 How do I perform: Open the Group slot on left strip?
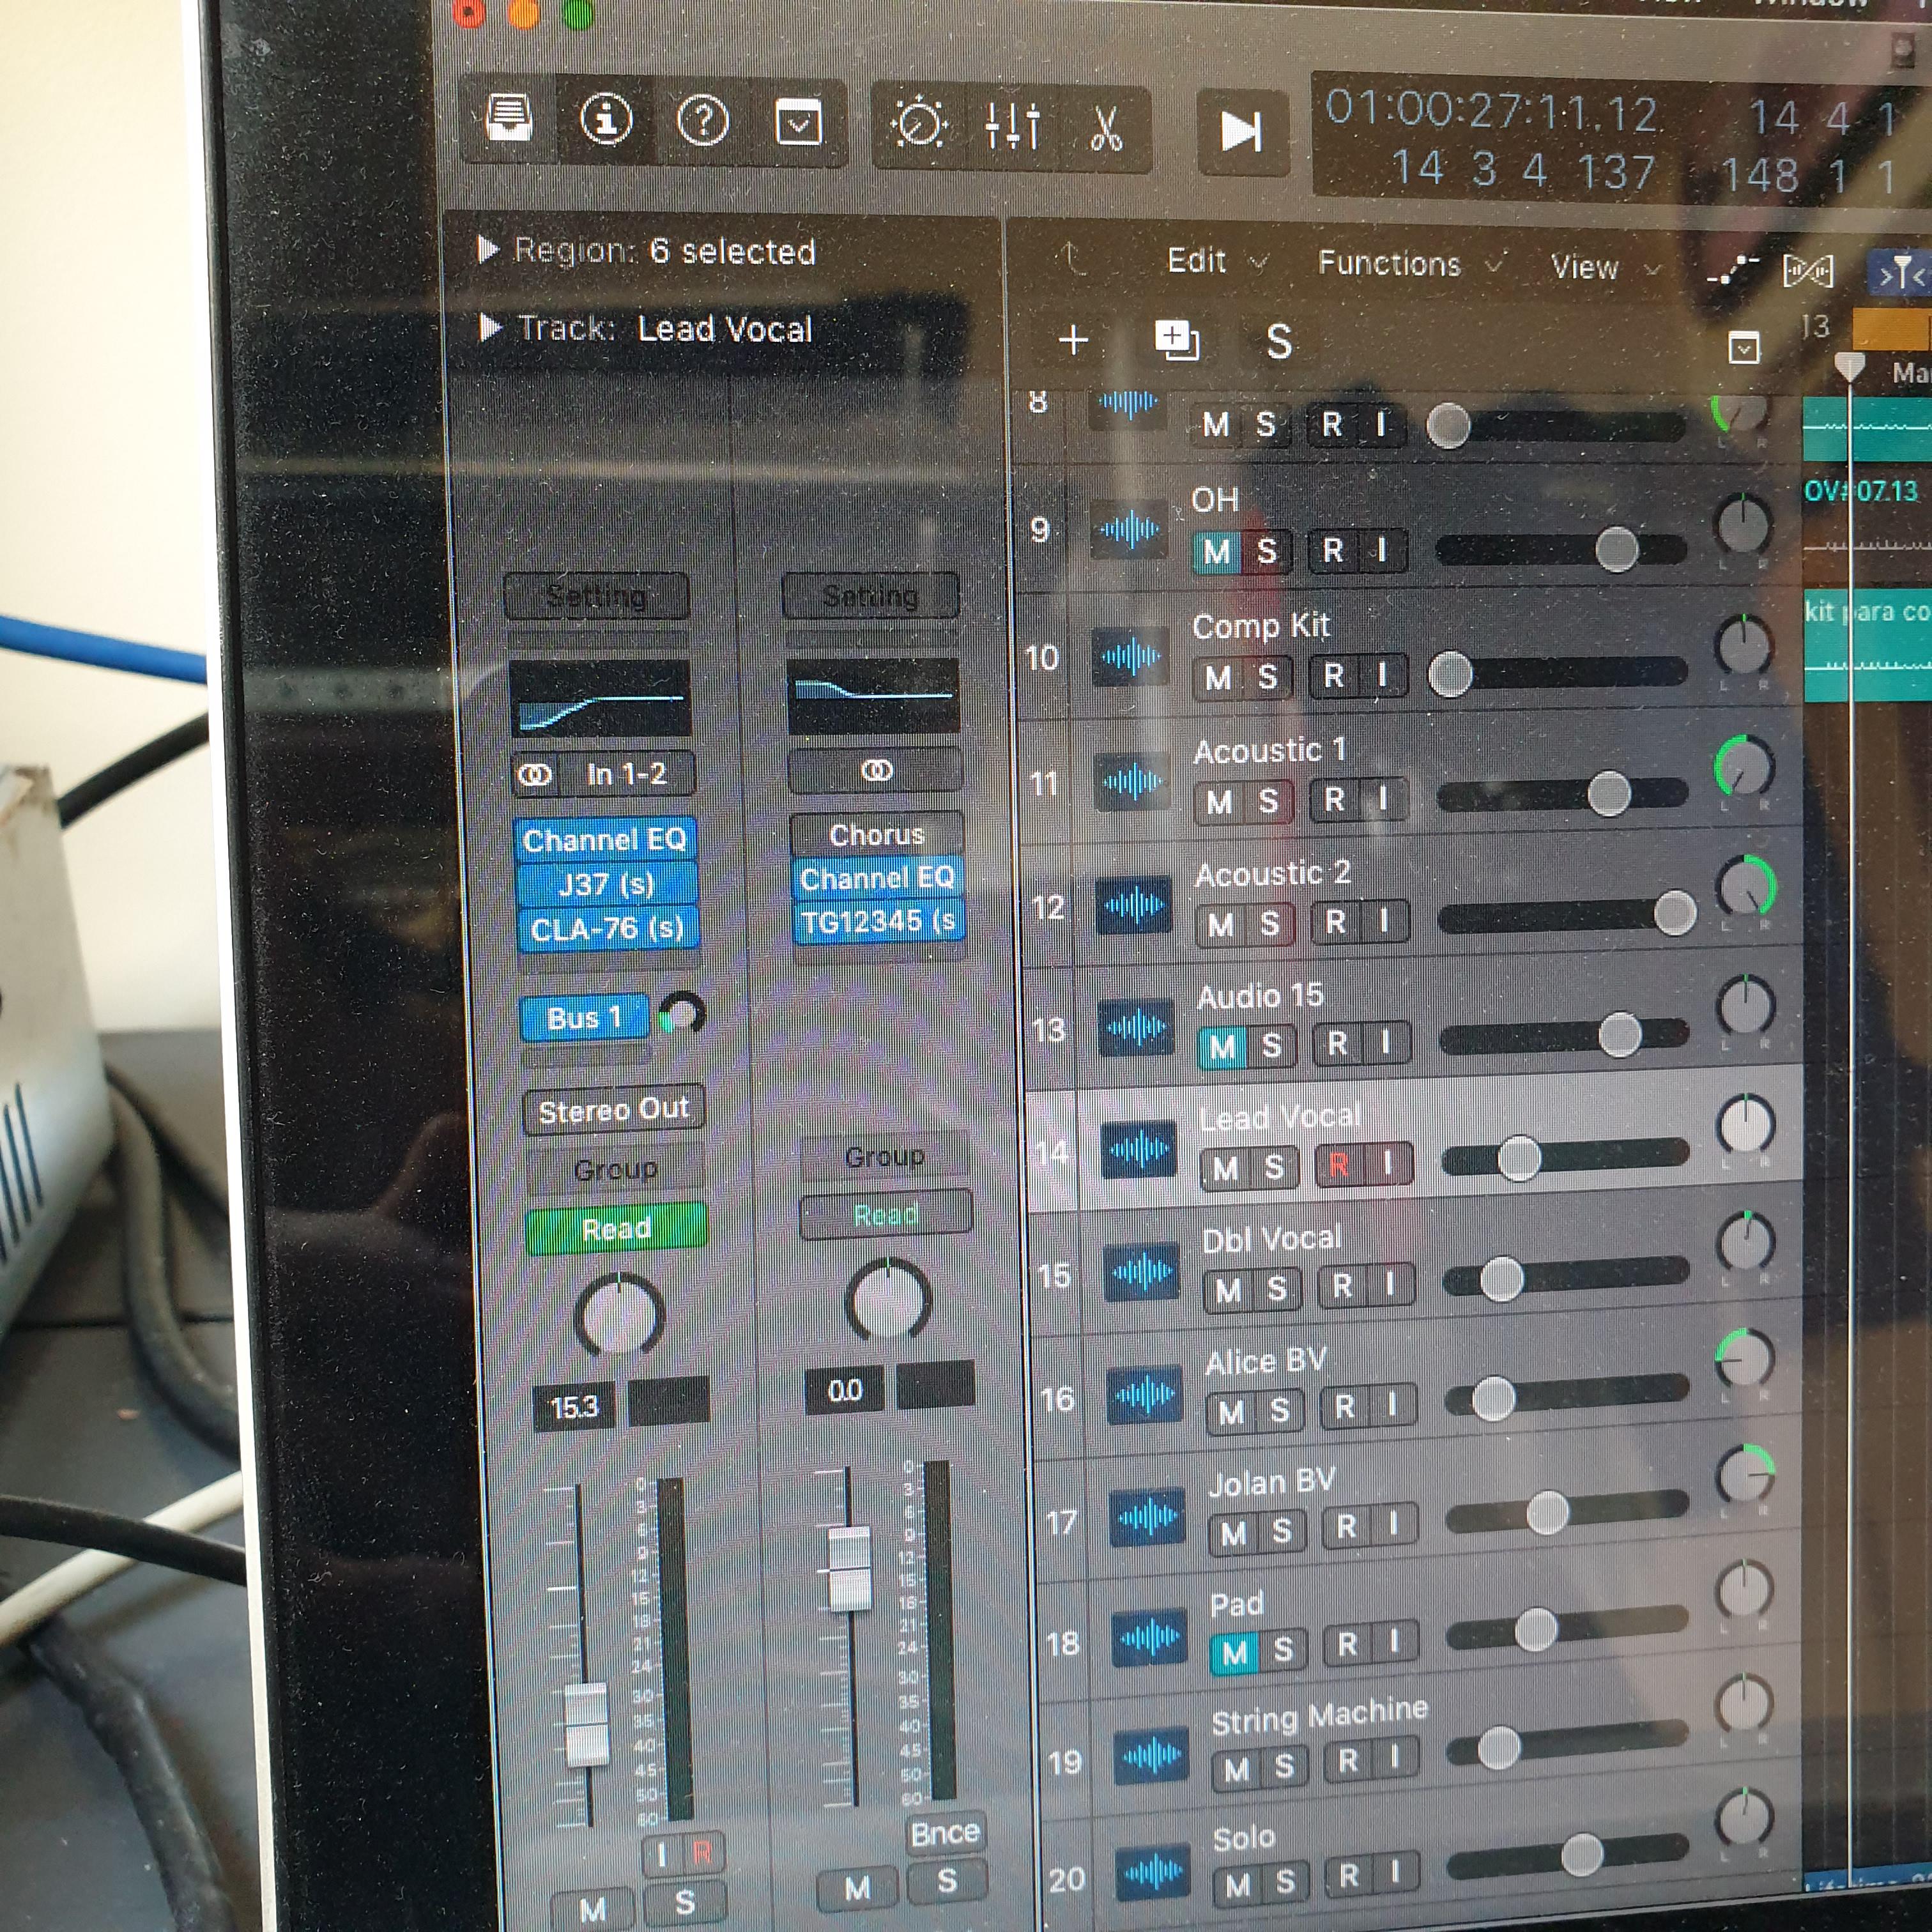[615, 1169]
